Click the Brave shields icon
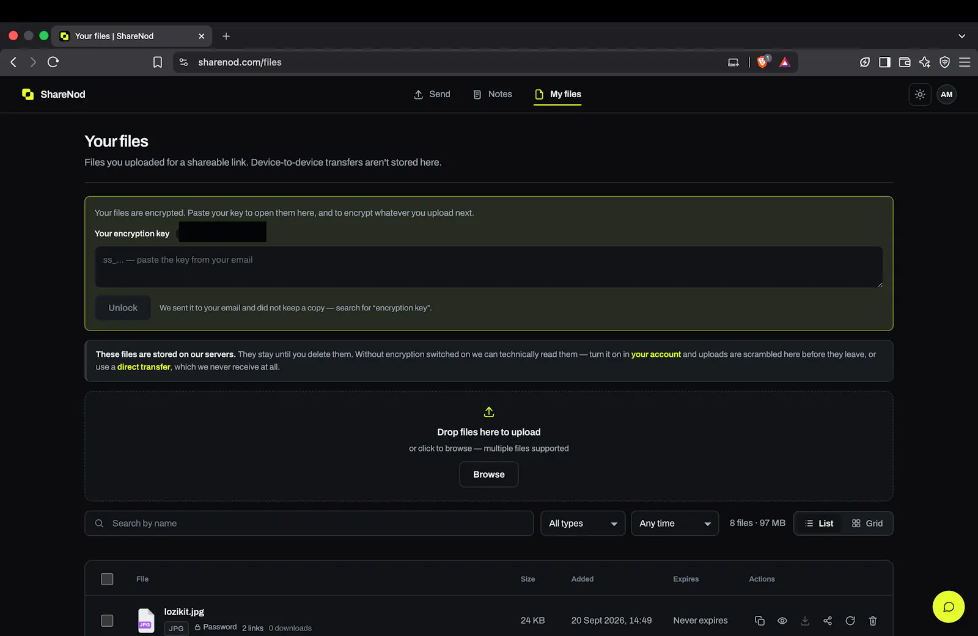 click(763, 62)
